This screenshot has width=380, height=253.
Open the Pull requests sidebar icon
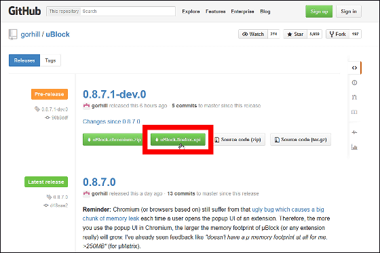pyautogui.click(x=354, y=98)
